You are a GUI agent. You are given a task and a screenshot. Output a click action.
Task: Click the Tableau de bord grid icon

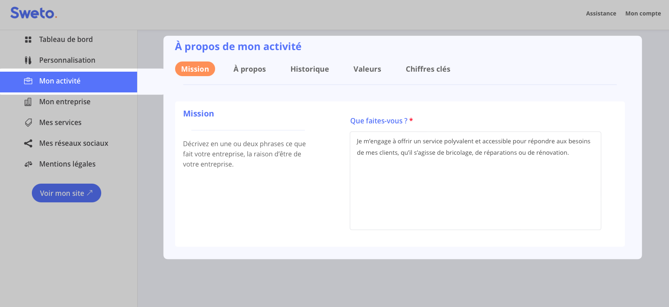[28, 39]
